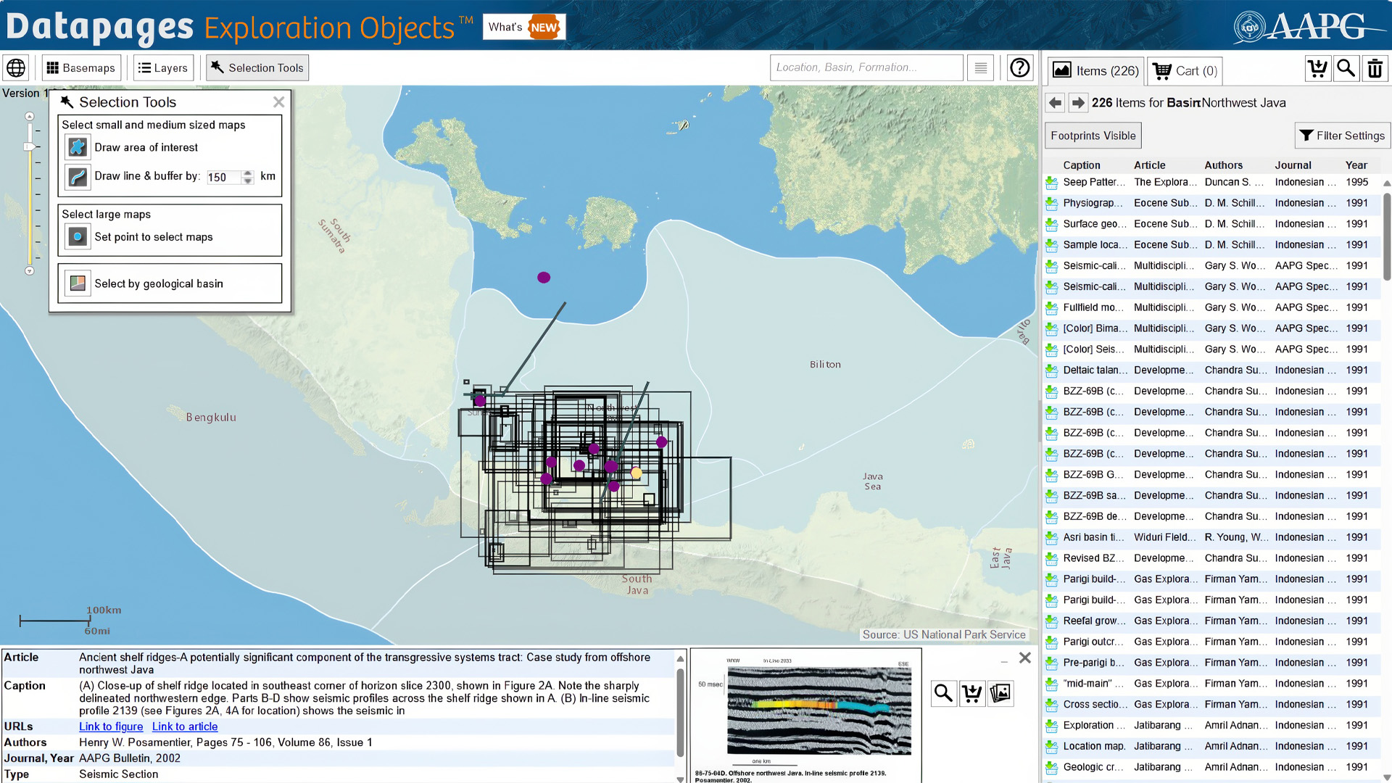Open Link to article
This screenshot has width=1392, height=783.
185,726
